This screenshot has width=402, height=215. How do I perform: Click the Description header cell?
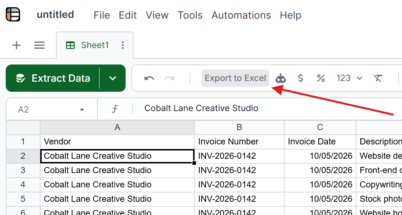(379, 142)
